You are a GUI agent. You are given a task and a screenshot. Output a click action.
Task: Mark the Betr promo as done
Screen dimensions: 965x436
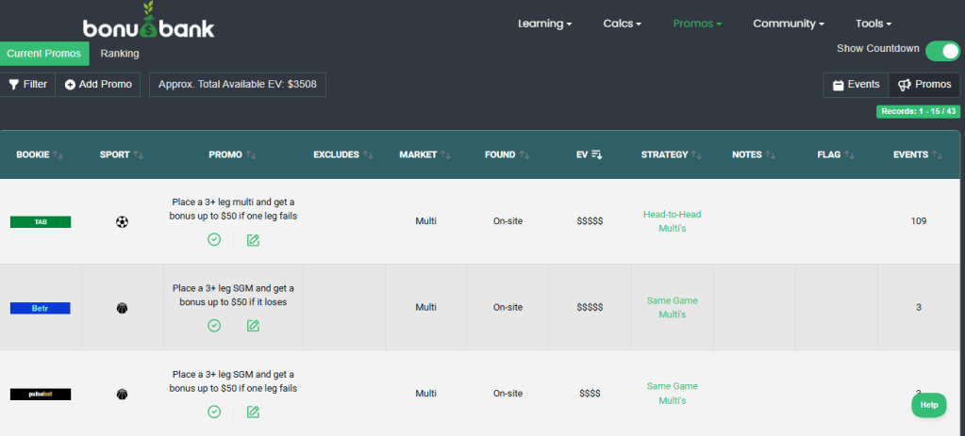214,325
